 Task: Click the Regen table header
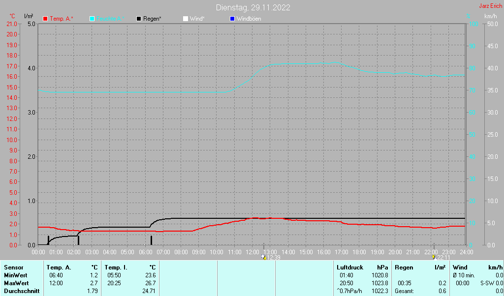(404, 267)
